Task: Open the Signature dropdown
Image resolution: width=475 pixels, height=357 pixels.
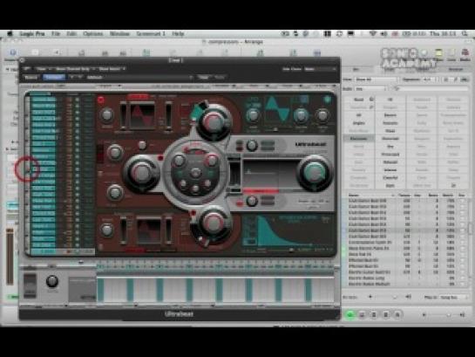Action: click(431, 79)
